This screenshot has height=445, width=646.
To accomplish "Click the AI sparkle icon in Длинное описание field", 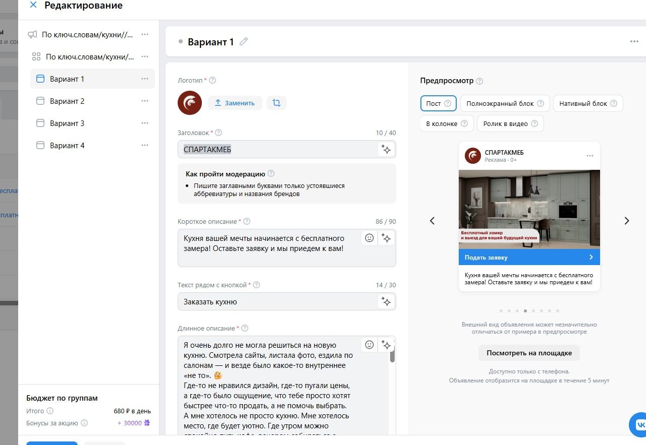I will point(386,345).
